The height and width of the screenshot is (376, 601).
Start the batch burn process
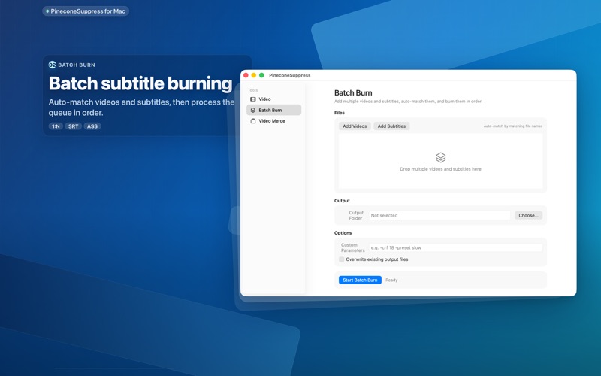(360, 280)
